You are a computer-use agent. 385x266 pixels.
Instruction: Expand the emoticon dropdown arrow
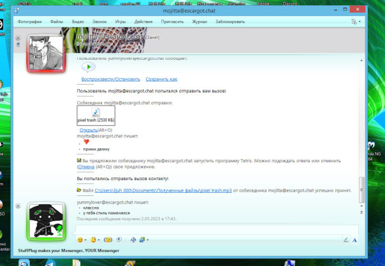pyautogui.click(x=85, y=240)
